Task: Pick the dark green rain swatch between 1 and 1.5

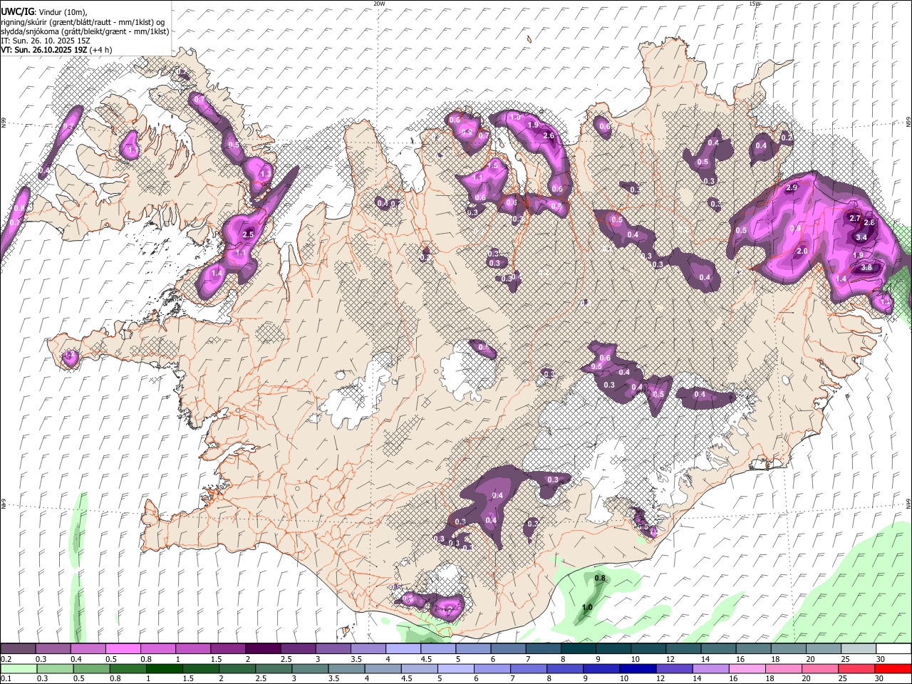Action: click(x=164, y=669)
